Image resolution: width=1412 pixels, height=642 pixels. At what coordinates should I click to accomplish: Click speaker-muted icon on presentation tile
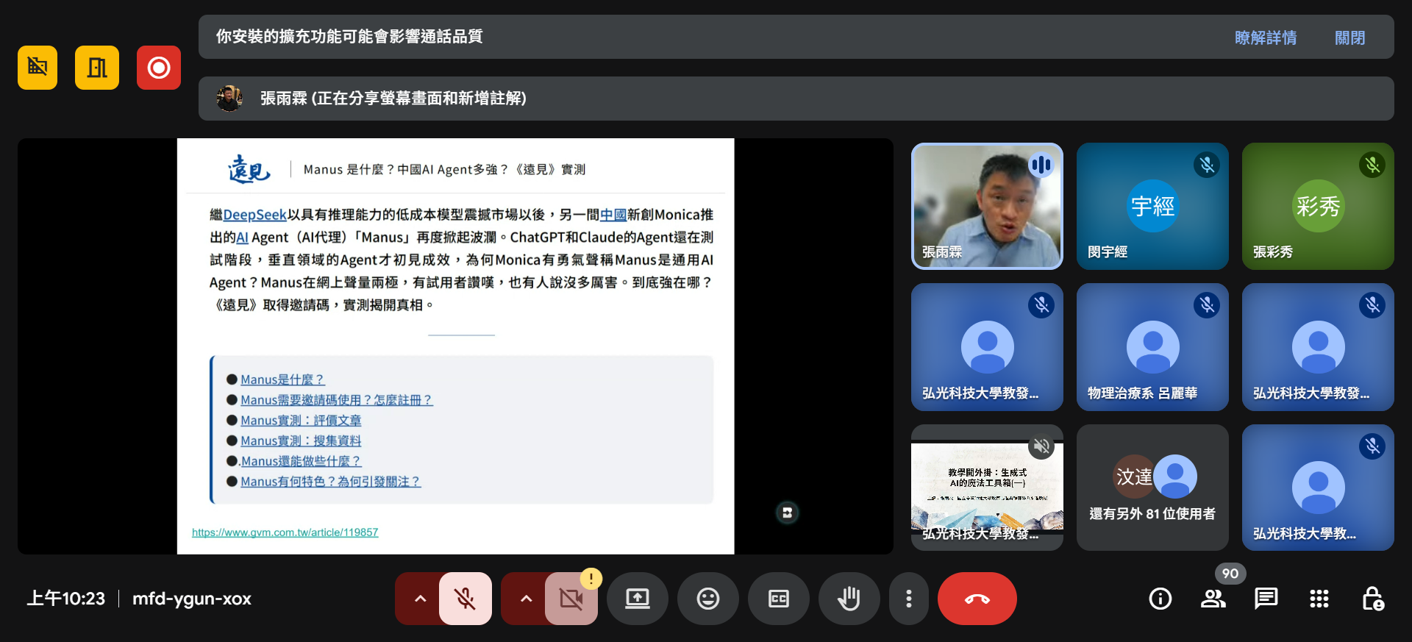click(x=1041, y=446)
